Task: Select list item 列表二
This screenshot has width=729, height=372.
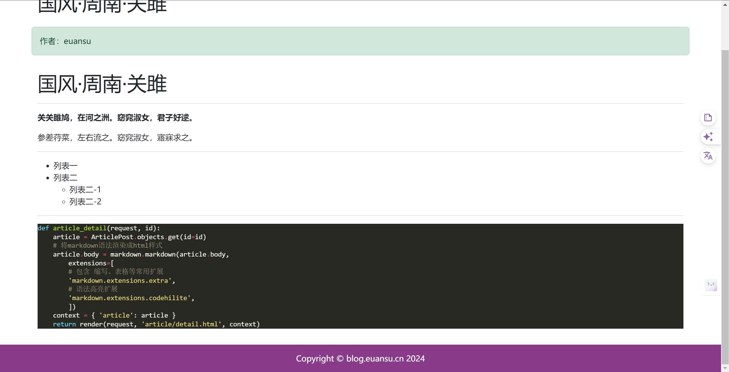Action: [65, 178]
